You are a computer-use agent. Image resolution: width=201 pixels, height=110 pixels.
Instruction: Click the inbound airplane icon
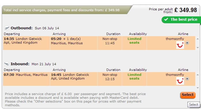click(x=7, y=64)
